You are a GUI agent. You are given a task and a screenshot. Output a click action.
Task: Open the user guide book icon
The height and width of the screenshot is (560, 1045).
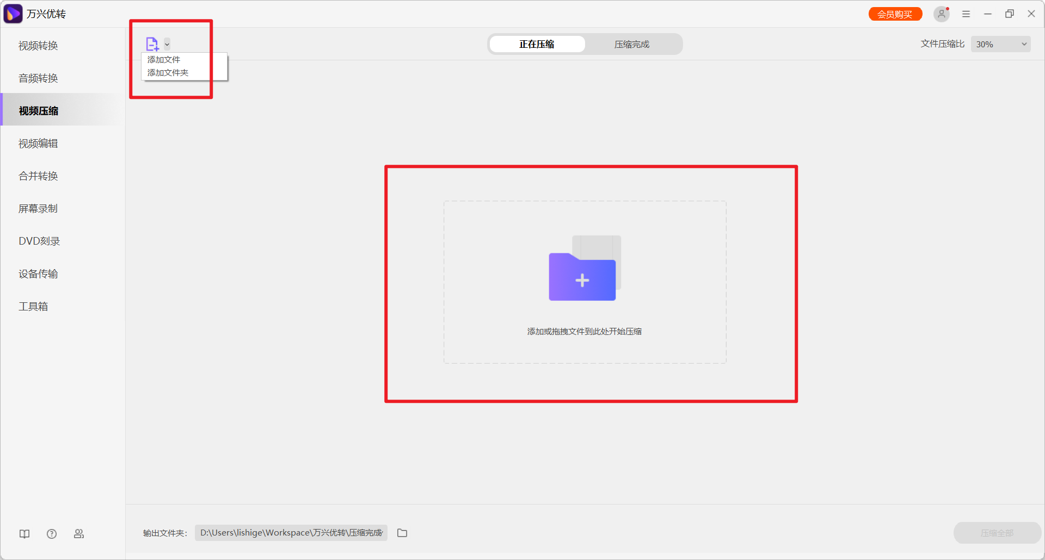pos(24,534)
